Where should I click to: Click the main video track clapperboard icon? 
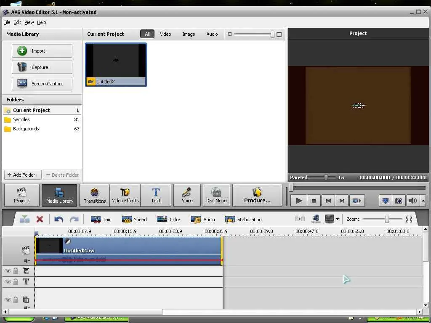point(26,250)
